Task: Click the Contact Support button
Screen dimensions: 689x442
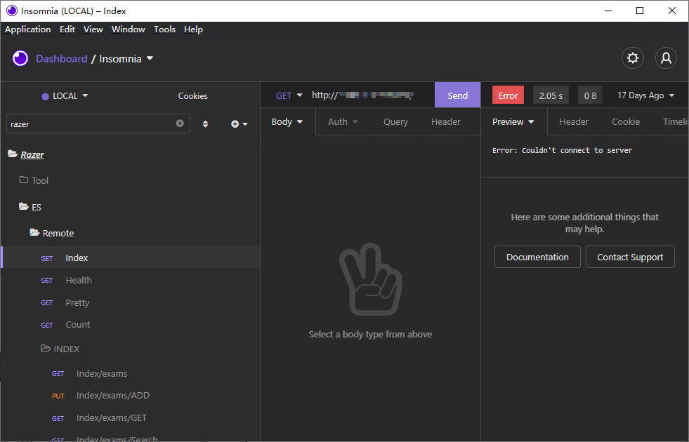Action: (630, 257)
